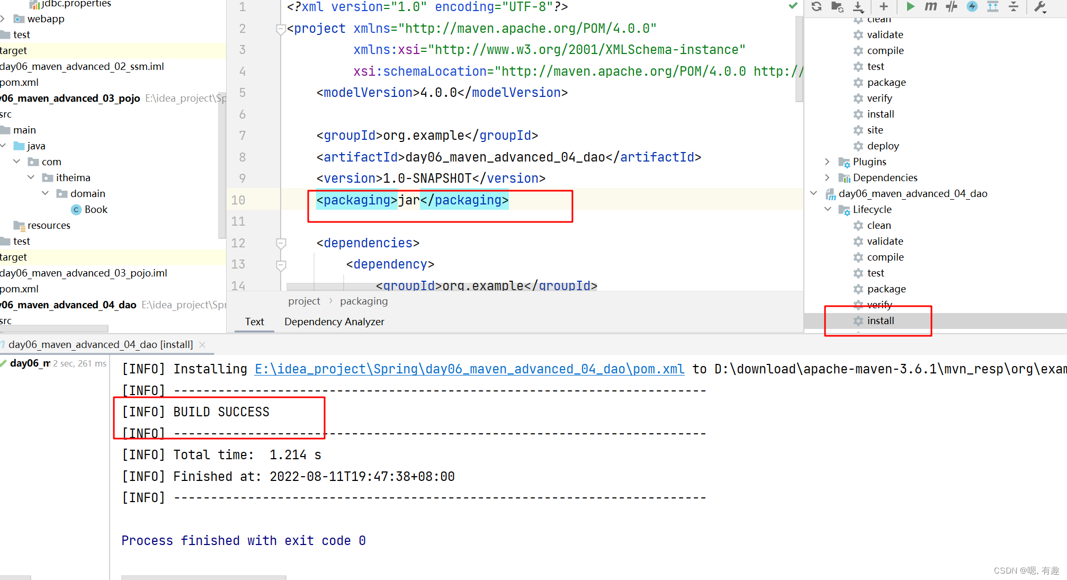Switch to the Dependency Analyzer tab
This screenshot has width=1067, height=580.
334,322
